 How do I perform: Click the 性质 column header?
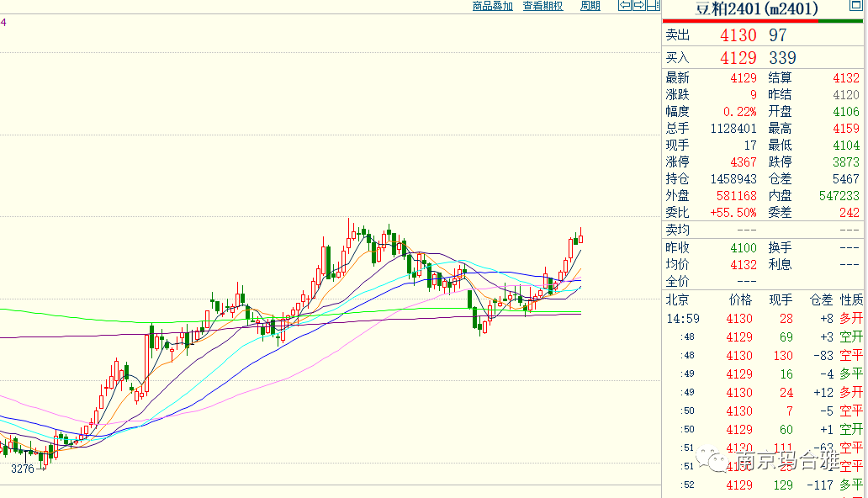pos(851,300)
